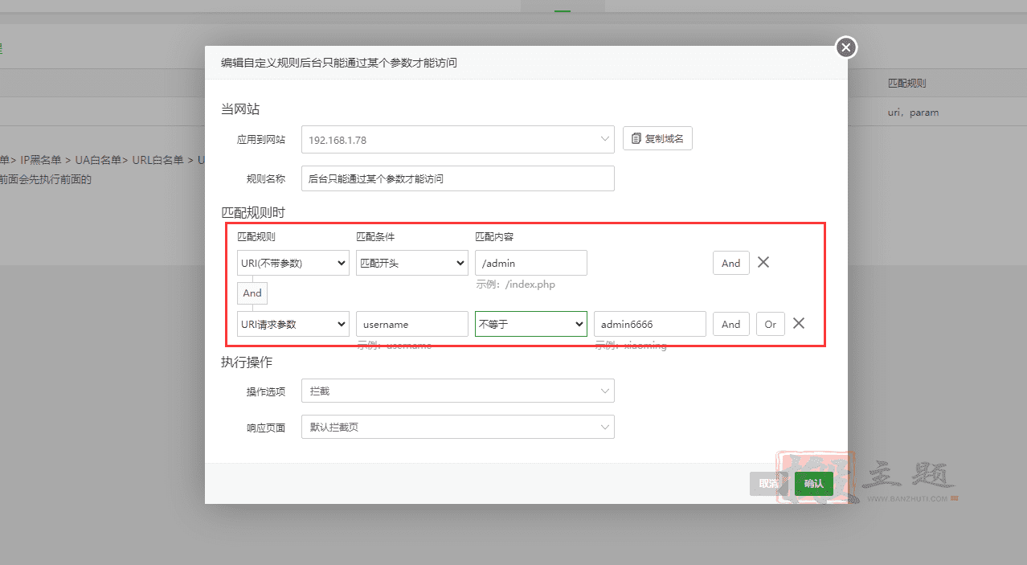Click the copy icon in 复制域名 button

click(x=636, y=139)
